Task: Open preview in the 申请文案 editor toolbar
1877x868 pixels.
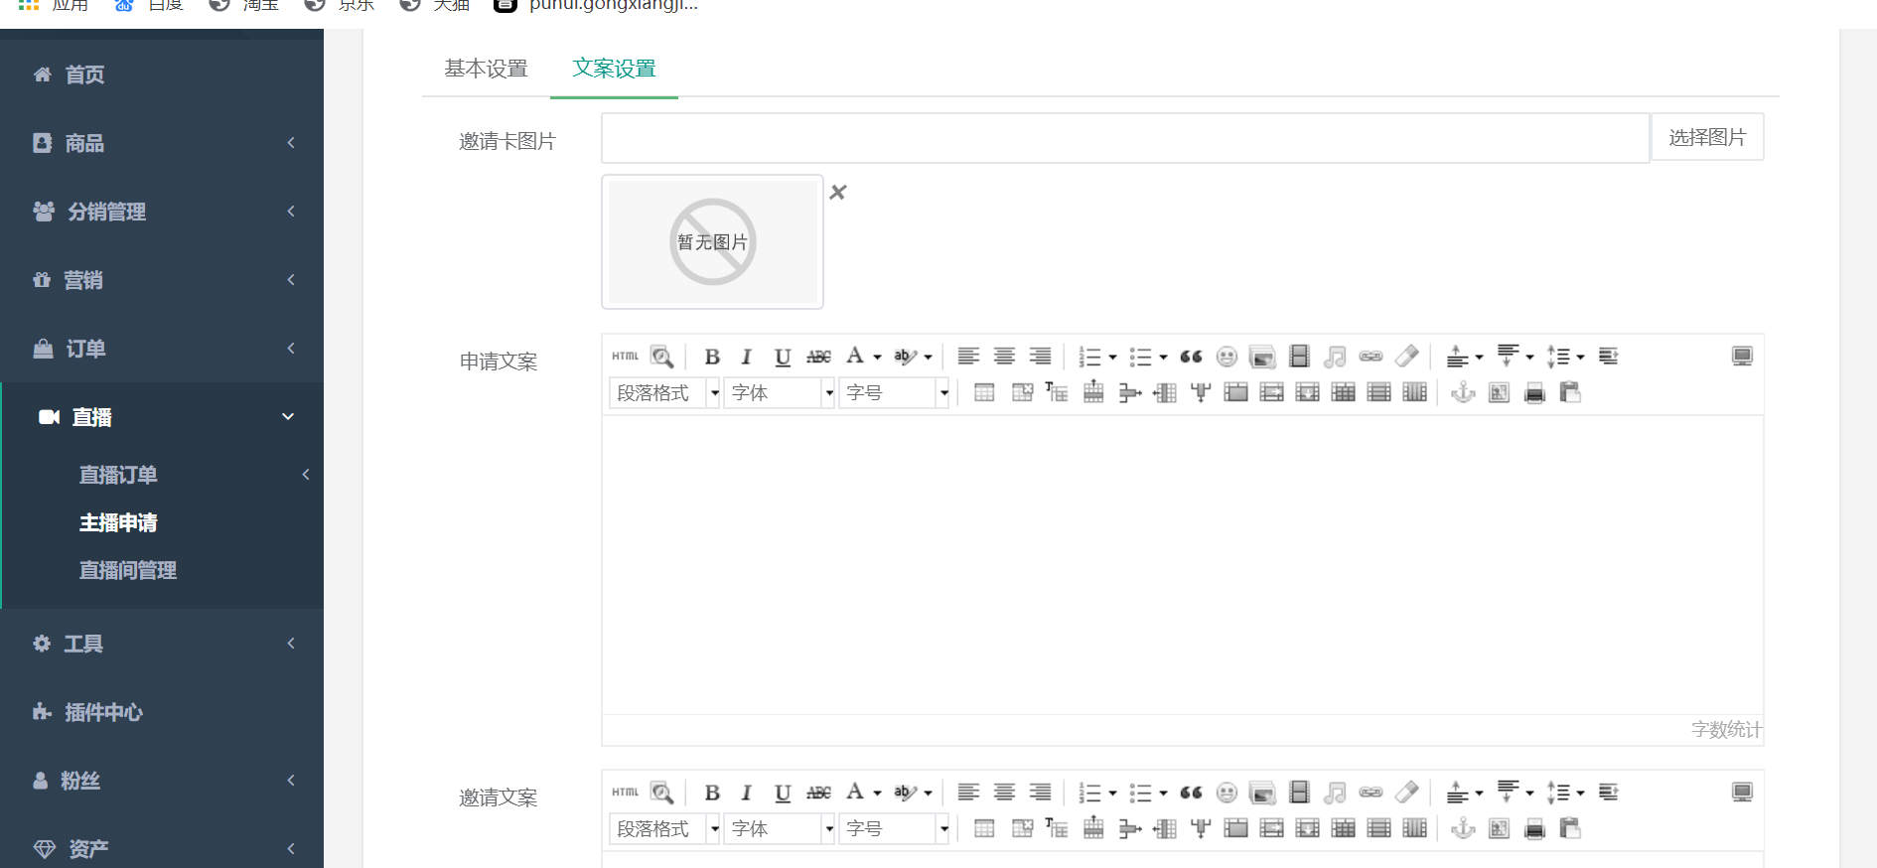Action: click(x=662, y=357)
